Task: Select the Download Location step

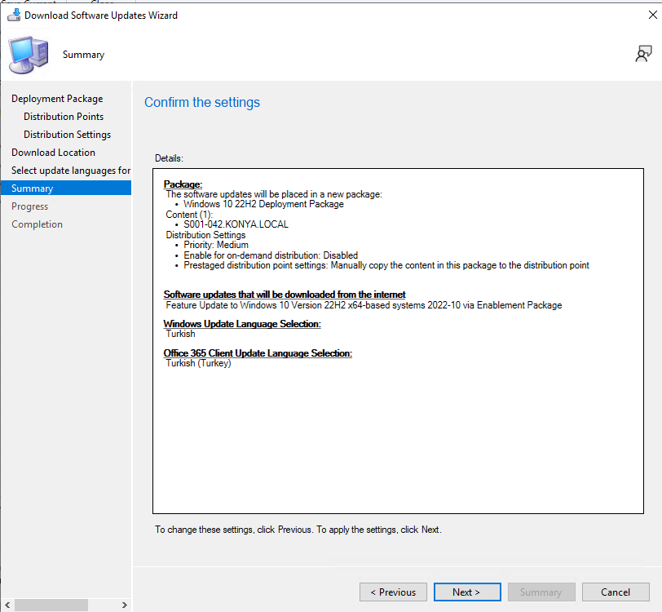Action: tap(53, 152)
